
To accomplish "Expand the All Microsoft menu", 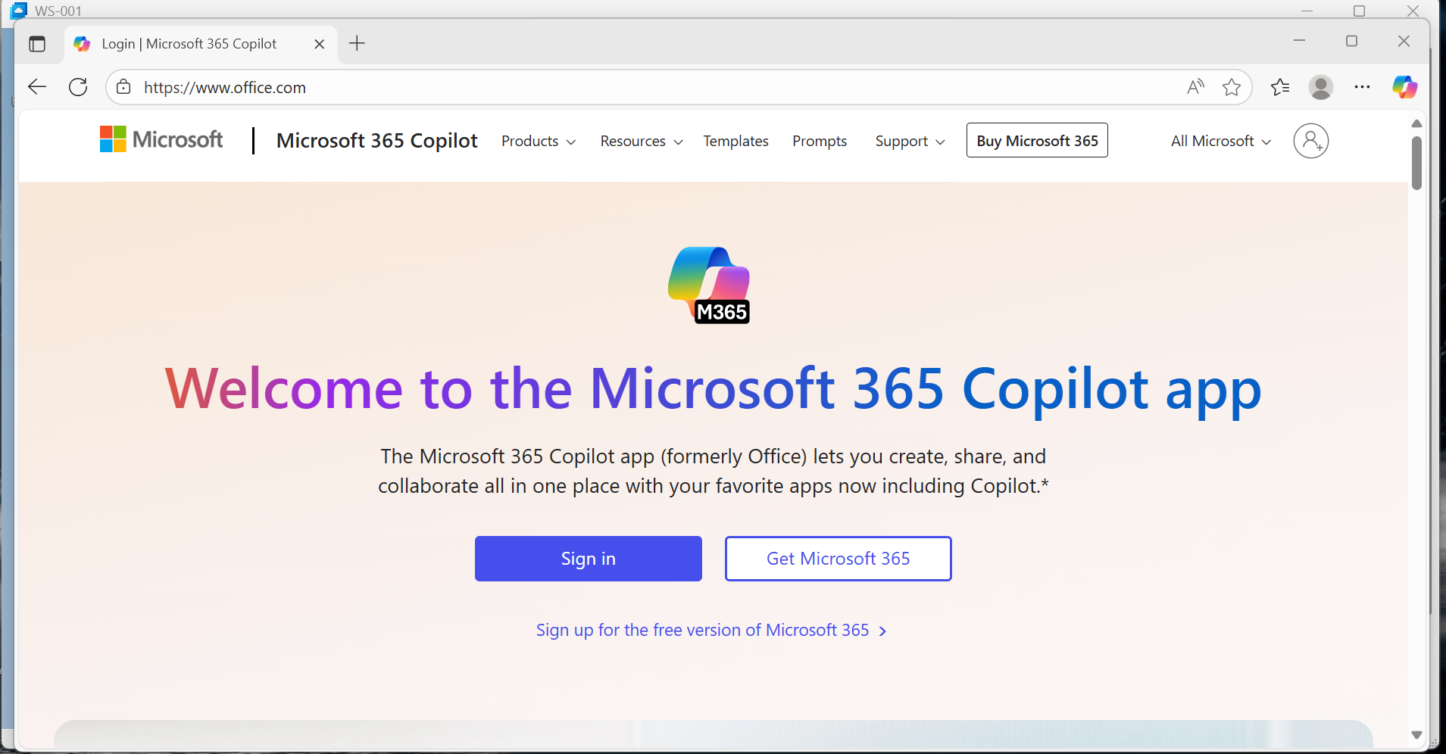I will [1220, 142].
